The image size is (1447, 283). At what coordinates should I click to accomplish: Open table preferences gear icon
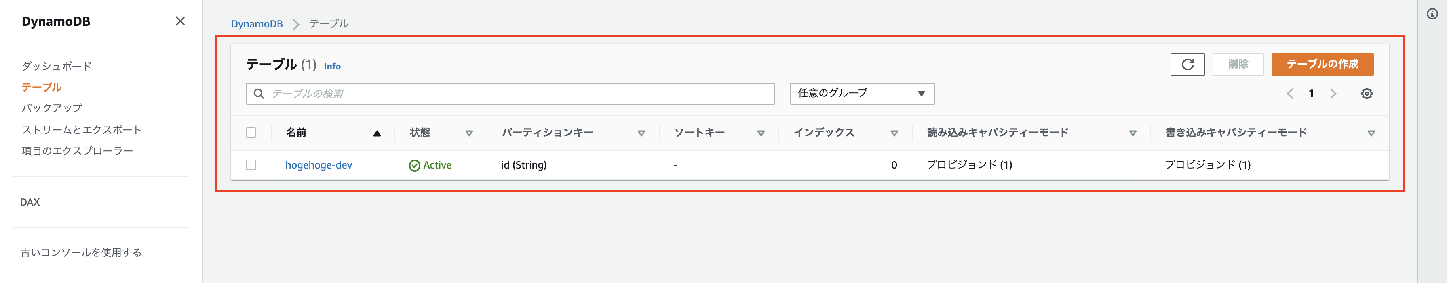1367,94
